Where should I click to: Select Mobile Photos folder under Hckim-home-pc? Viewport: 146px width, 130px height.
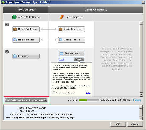71,40
